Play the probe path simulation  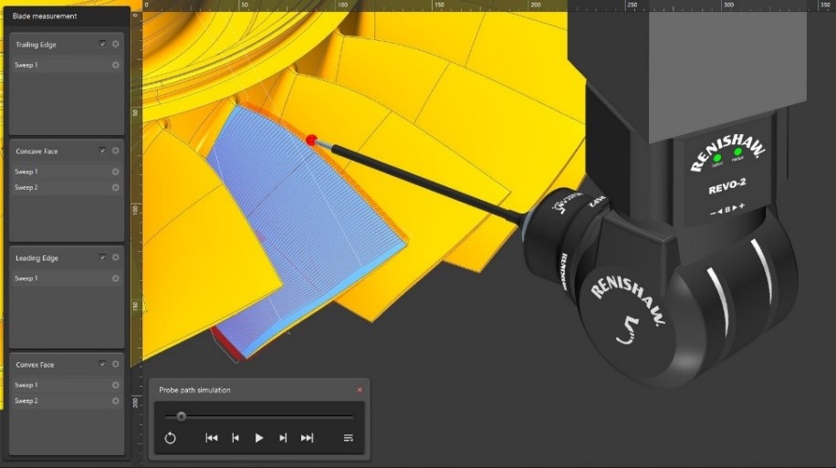click(259, 438)
